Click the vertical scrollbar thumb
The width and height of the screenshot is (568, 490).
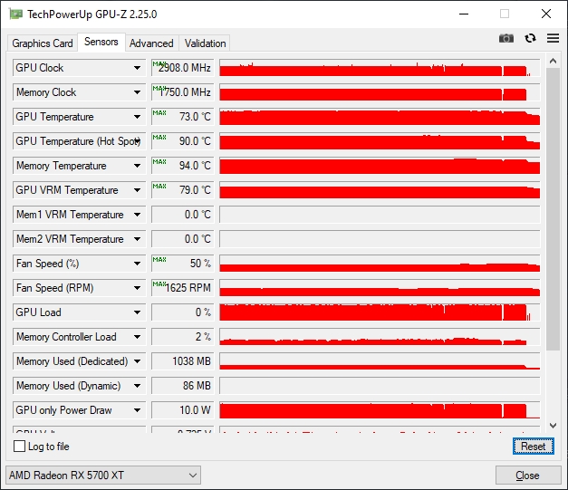pyautogui.click(x=553, y=209)
